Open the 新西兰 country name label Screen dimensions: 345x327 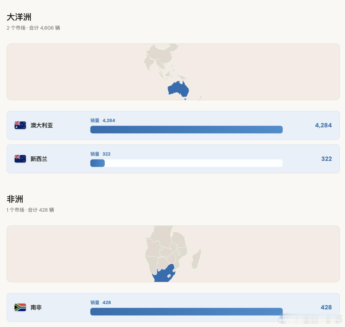(x=39, y=159)
